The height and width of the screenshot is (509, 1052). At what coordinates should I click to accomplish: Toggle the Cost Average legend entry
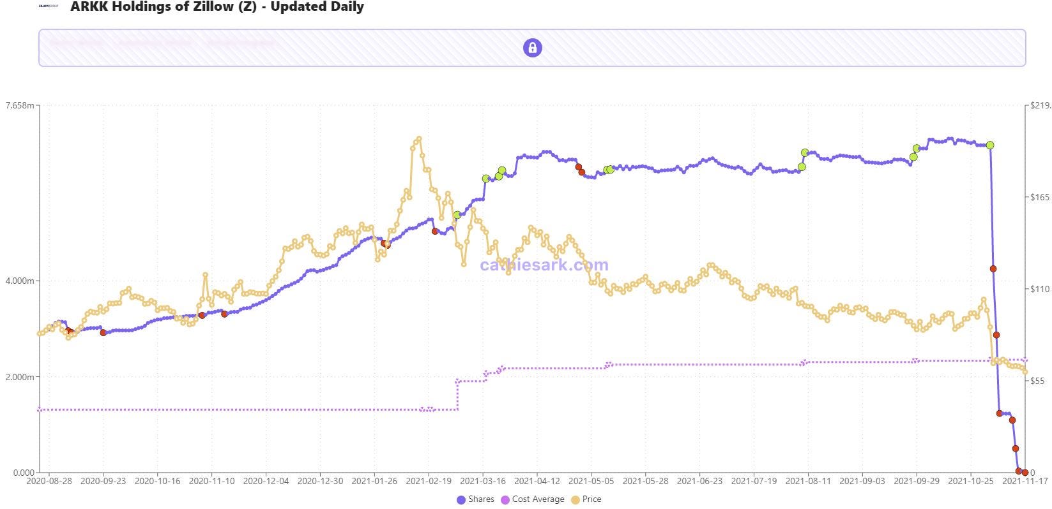pyautogui.click(x=533, y=499)
